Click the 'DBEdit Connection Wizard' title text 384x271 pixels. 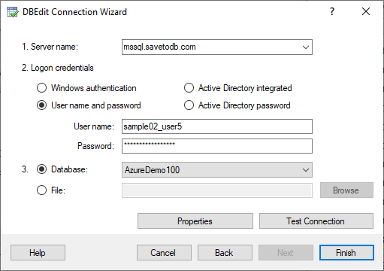point(74,12)
